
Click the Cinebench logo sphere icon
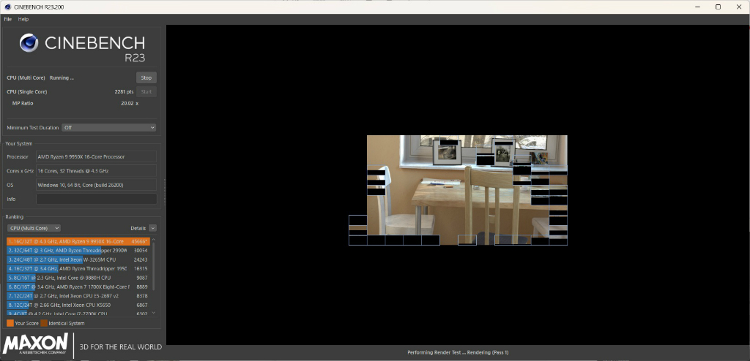[x=29, y=43]
